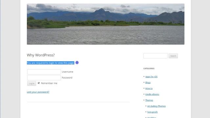
Task: Click the Username label text
Action: click(x=68, y=72)
